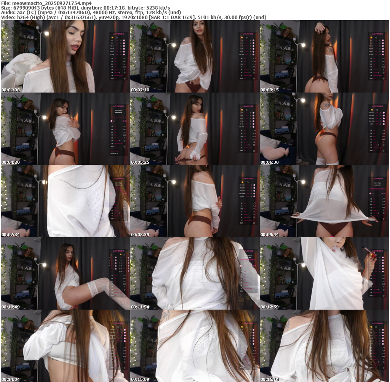The width and height of the screenshot is (390, 382).
Task: Select the thumbnail at 00:15:09
Action: [195, 346]
